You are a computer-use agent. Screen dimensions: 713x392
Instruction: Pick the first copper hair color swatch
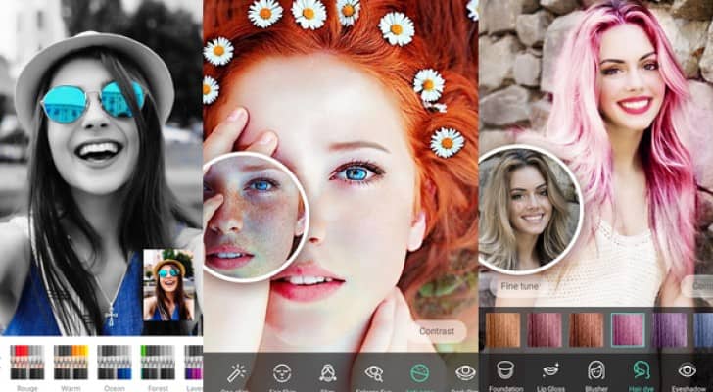coord(502,330)
